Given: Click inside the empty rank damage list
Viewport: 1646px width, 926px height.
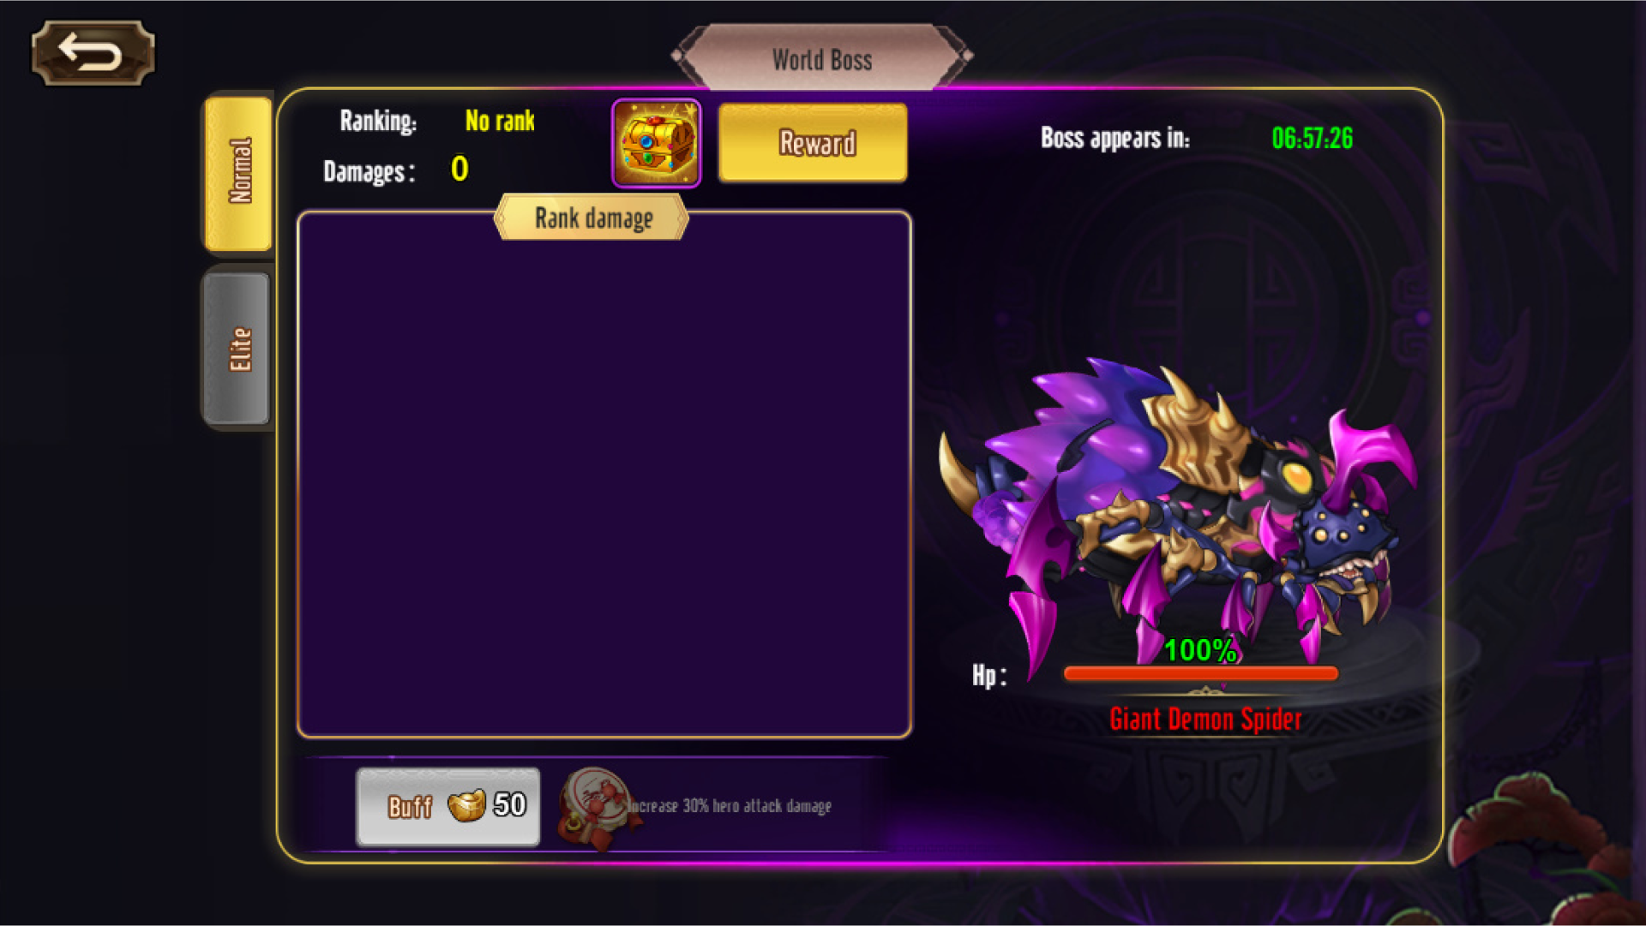Looking at the screenshot, I should coord(604,475).
